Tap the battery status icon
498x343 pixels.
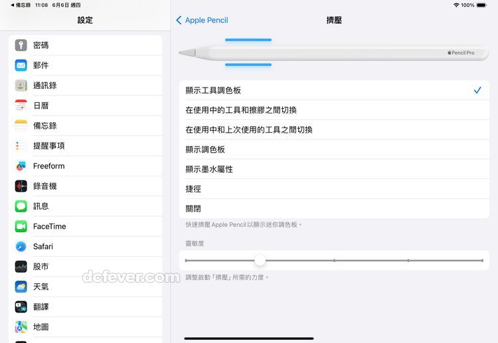pos(482,5)
